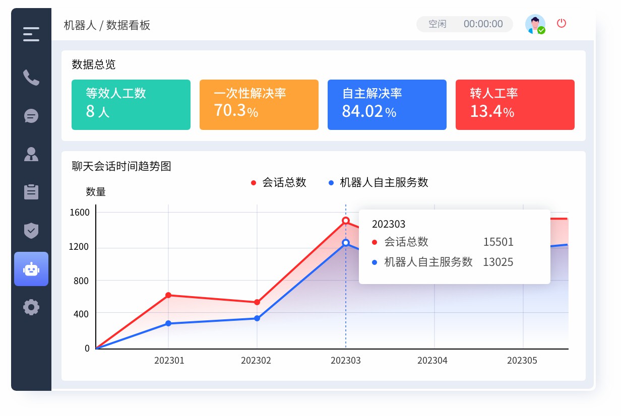Image resolution: width=621 pixels, height=416 pixels.
Task: Open the security shield section
Action: point(31,231)
